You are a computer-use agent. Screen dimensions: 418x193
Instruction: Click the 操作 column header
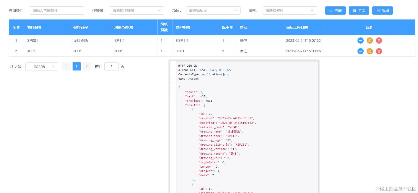(370, 27)
